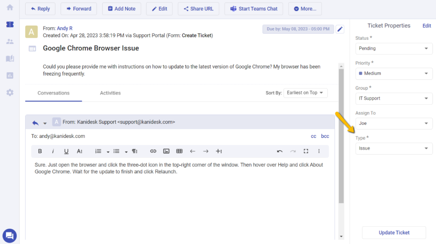The height and width of the screenshot is (244, 436).
Task: Insert image in reply editor
Action: 166,151
